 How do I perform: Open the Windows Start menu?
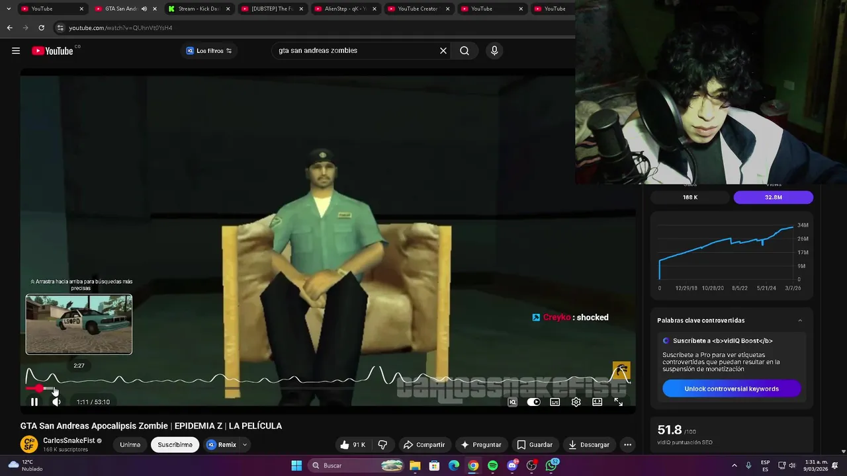pyautogui.click(x=296, y=465)
